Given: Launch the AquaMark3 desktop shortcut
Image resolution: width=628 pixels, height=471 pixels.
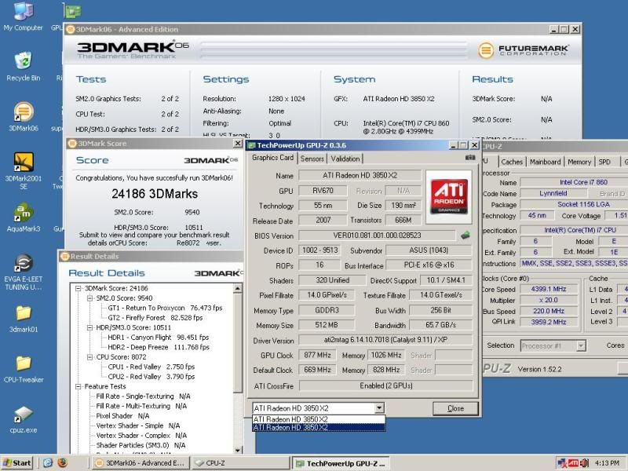Looking at the screenshot, I should coord(24,218).
